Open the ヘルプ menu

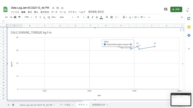(x=82, y=12)
